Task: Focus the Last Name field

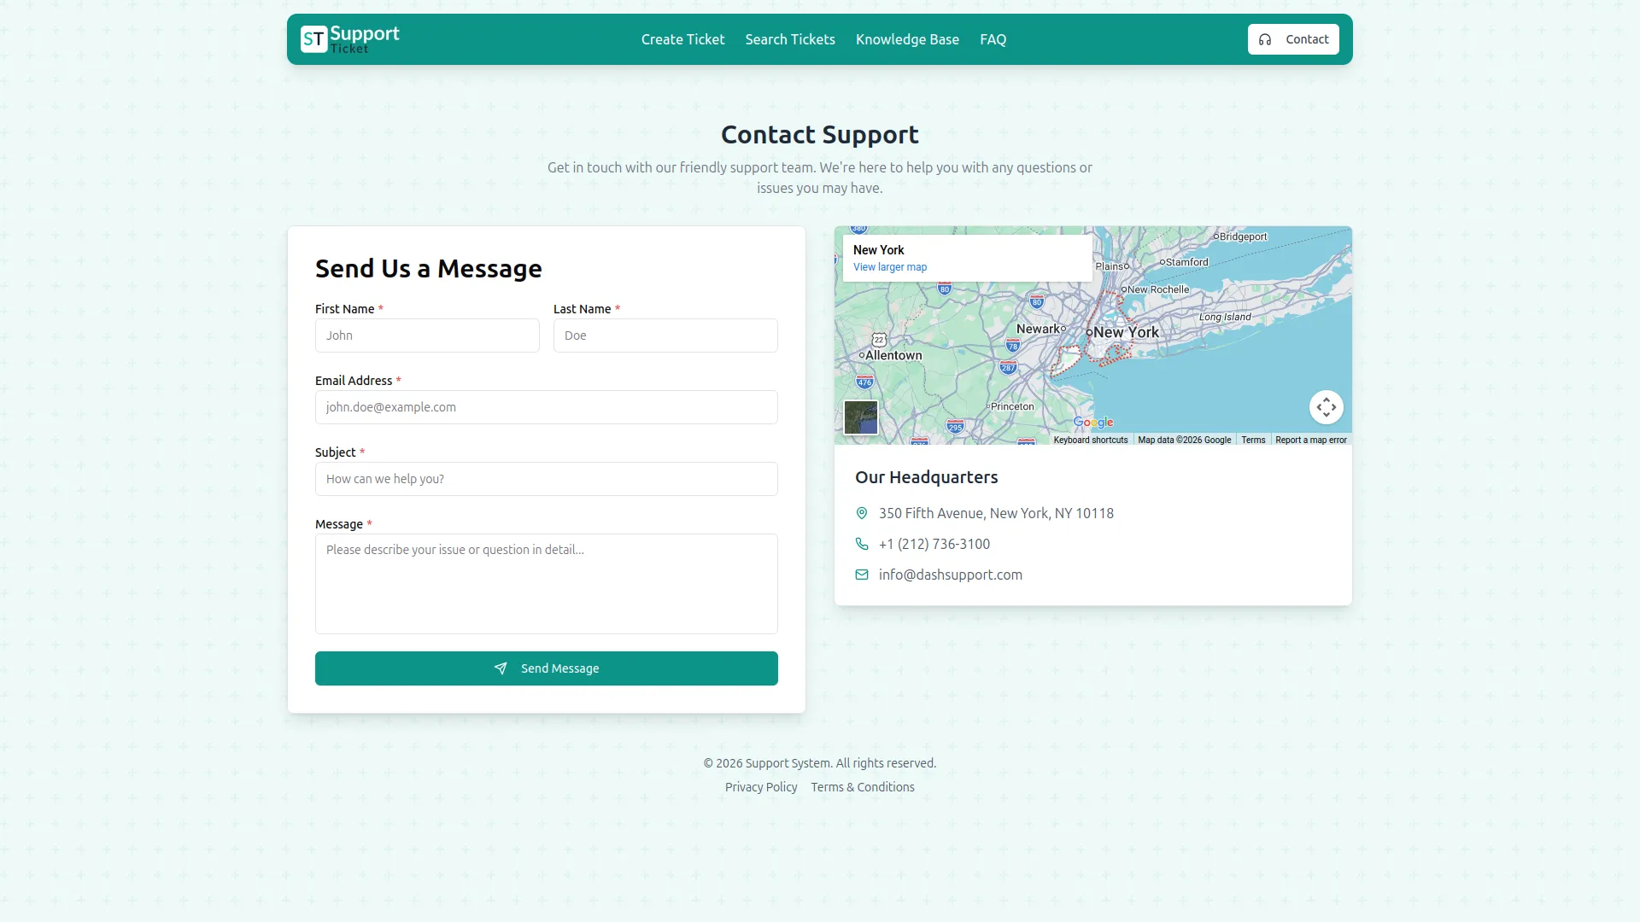Action: point(665,336)
